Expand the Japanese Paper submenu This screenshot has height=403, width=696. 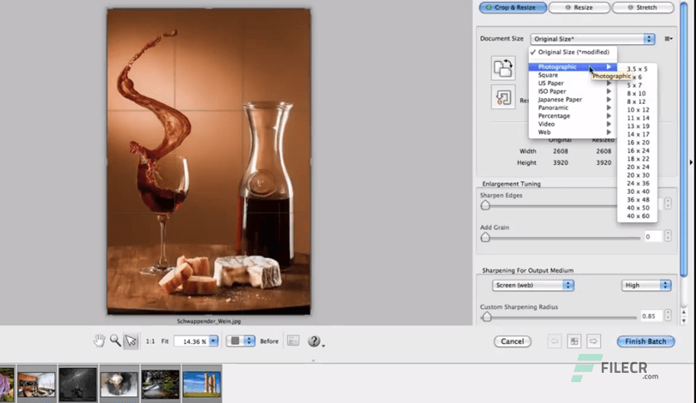[573, 99]
